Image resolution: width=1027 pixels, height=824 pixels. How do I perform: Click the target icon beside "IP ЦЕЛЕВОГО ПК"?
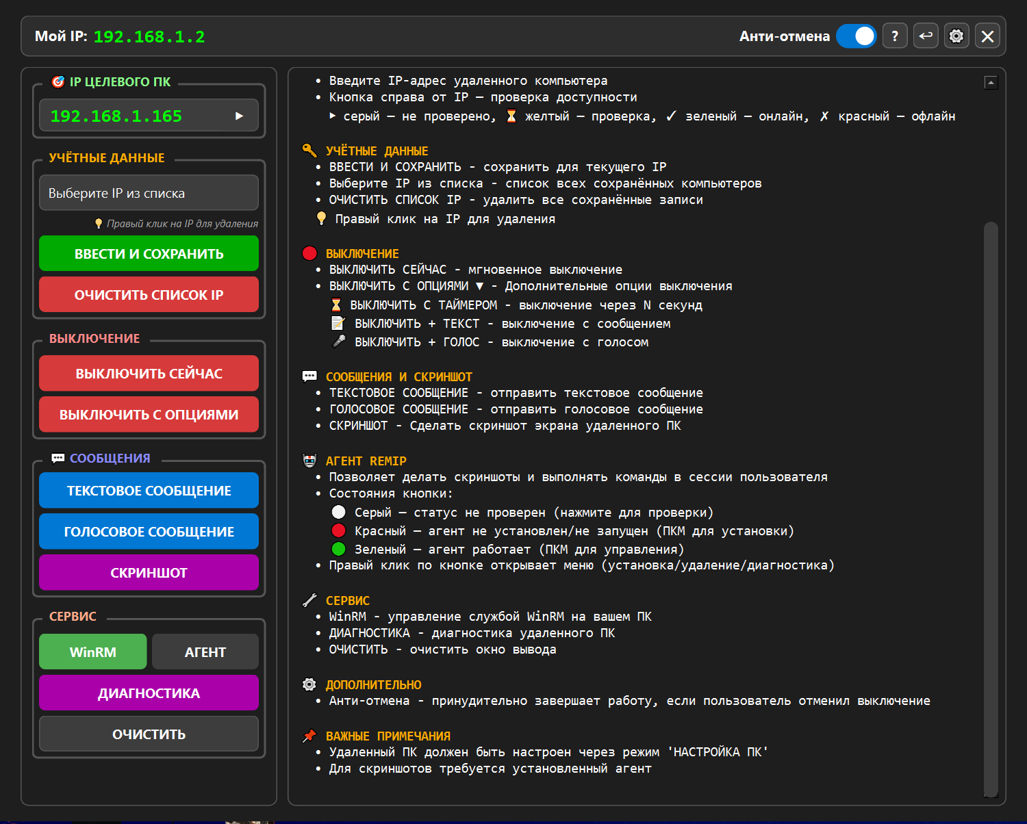[x=58, y=81]
